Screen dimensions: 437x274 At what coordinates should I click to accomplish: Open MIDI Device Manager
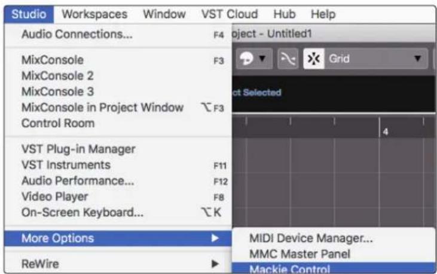tap(311, 238)
